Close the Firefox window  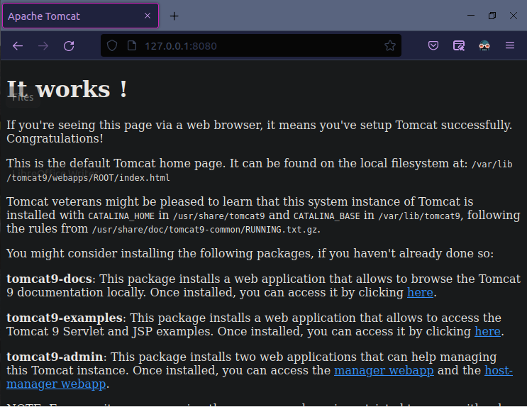(x=514, y=16)
